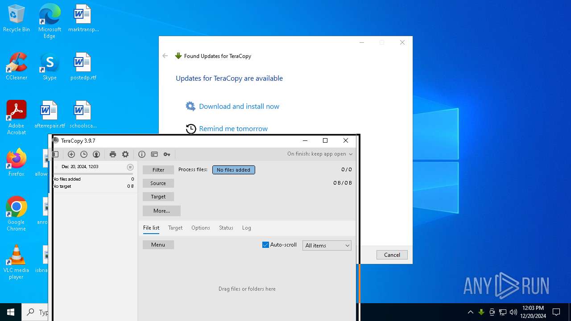Open the marktransp document icon on desktop

[83, 19]
